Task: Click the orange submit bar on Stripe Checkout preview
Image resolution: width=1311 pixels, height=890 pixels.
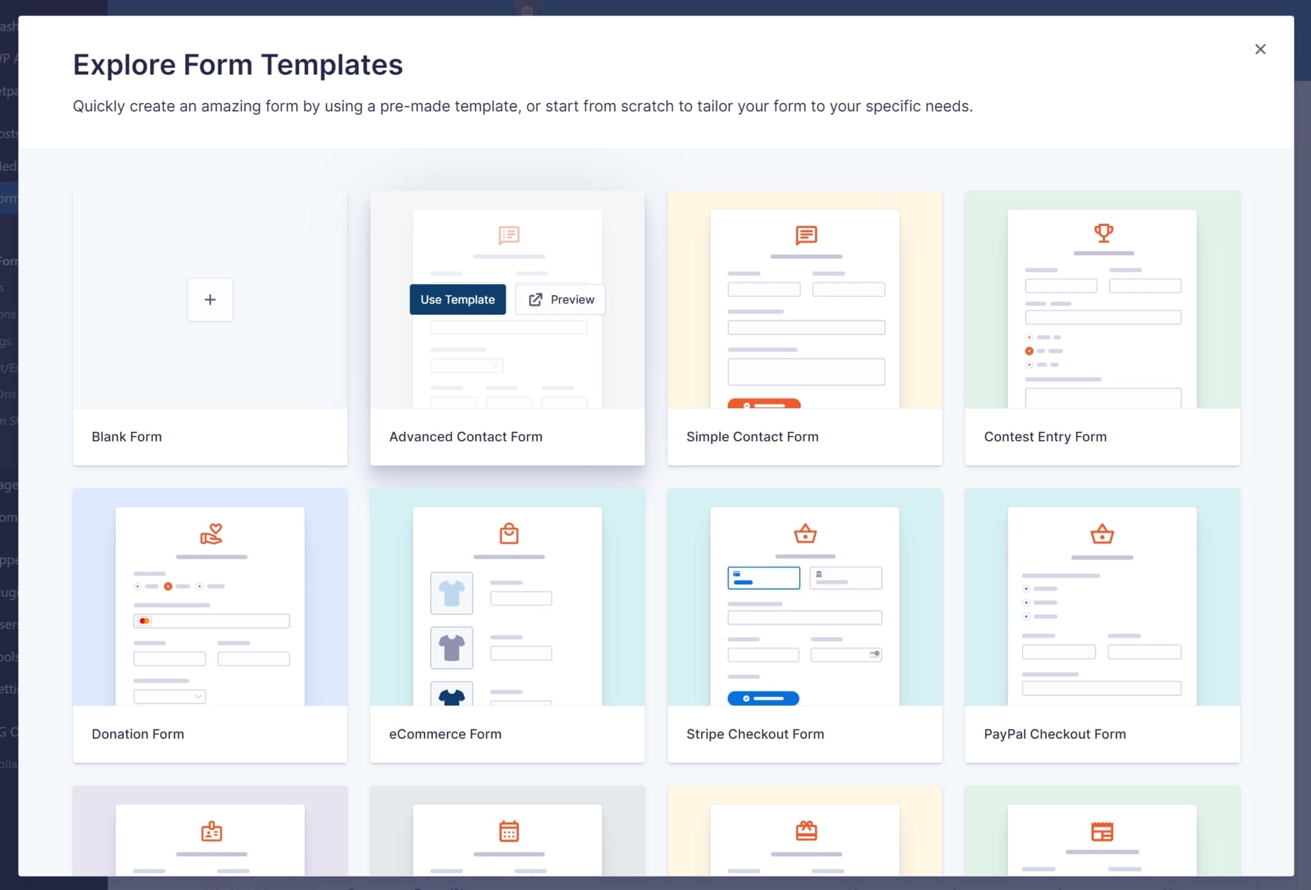Action: tap(762, 699)
